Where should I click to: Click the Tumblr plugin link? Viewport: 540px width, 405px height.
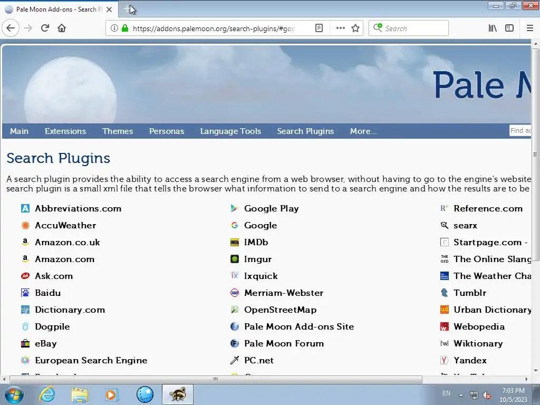470,293
